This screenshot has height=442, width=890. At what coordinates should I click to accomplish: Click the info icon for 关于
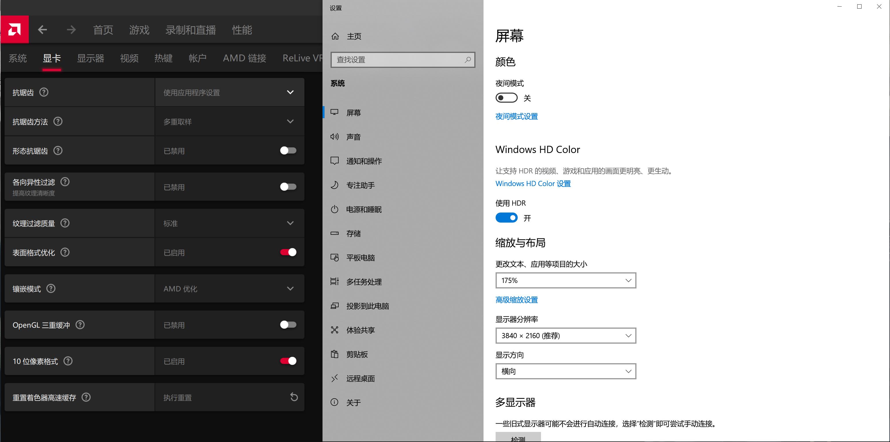[x=334, y=402]
